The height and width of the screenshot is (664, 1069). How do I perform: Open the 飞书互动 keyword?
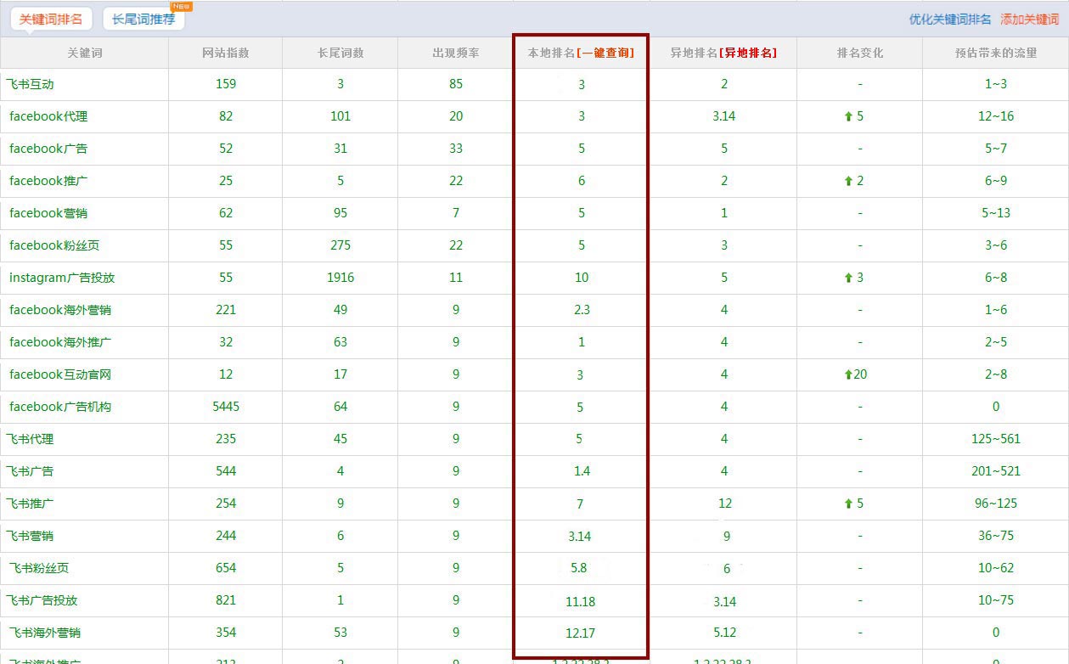[30, 84]
